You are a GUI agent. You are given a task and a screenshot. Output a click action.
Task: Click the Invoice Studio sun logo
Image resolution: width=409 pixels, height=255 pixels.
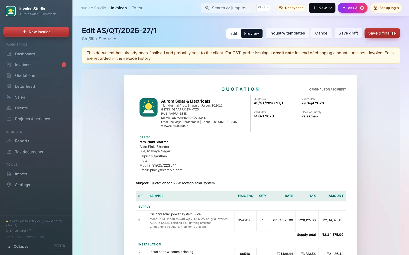coord(11,11)
